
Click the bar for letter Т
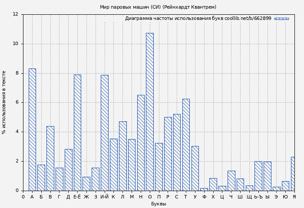[186, 145]
